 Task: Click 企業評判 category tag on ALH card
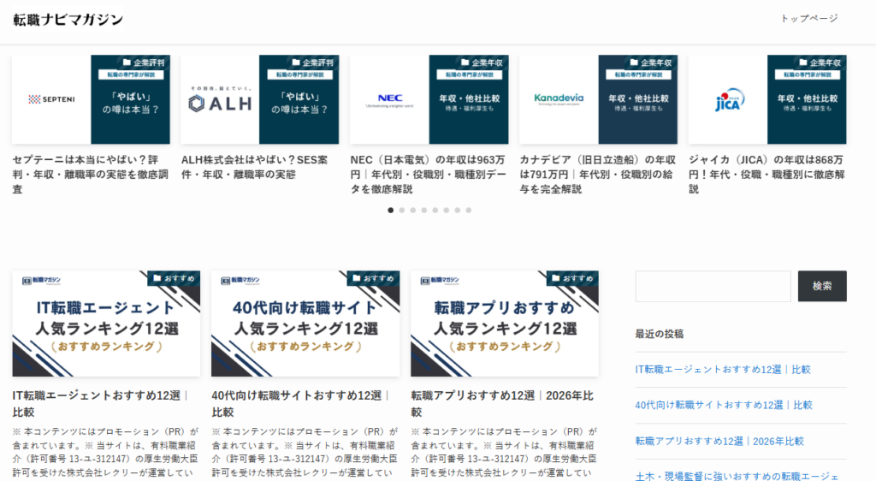312,62
